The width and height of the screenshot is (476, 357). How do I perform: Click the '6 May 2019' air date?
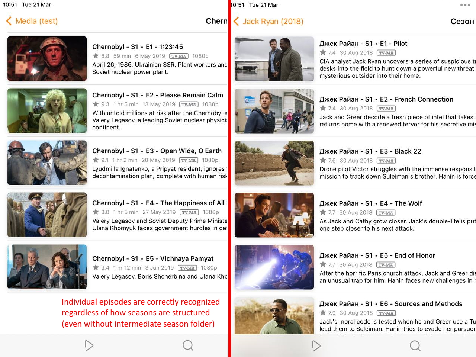point(150,56)
